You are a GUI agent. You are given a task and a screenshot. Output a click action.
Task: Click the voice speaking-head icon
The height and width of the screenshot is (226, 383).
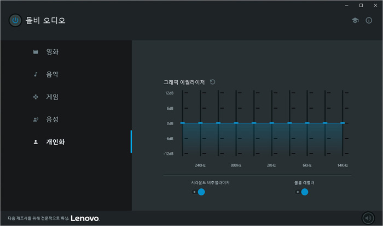point(36,120)
